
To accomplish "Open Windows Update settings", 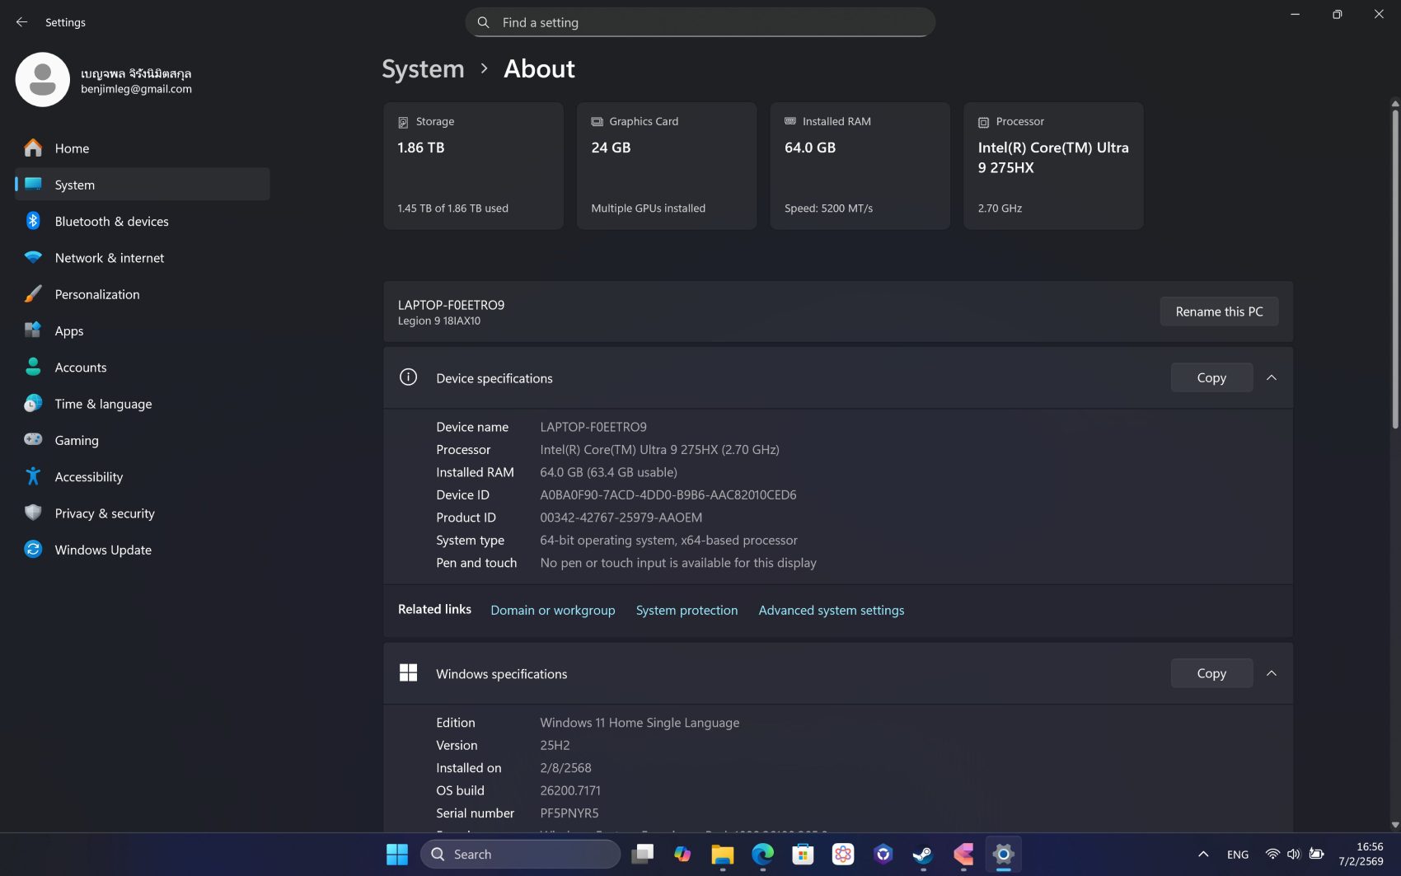I will (142, 550).
